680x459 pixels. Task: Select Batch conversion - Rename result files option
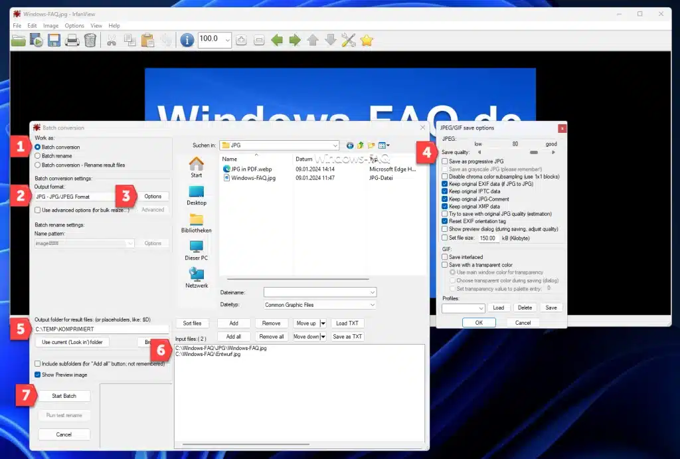[x=38, y=165]
